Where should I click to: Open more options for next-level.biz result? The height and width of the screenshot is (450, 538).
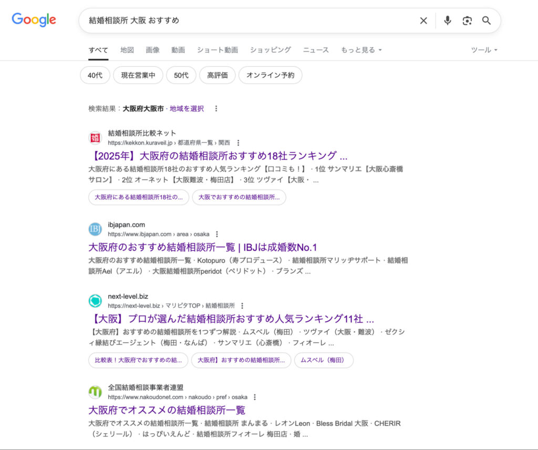point(242,305)
